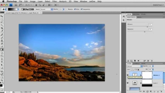Open the gradient Mode dropdown

(x=46, y=9)
